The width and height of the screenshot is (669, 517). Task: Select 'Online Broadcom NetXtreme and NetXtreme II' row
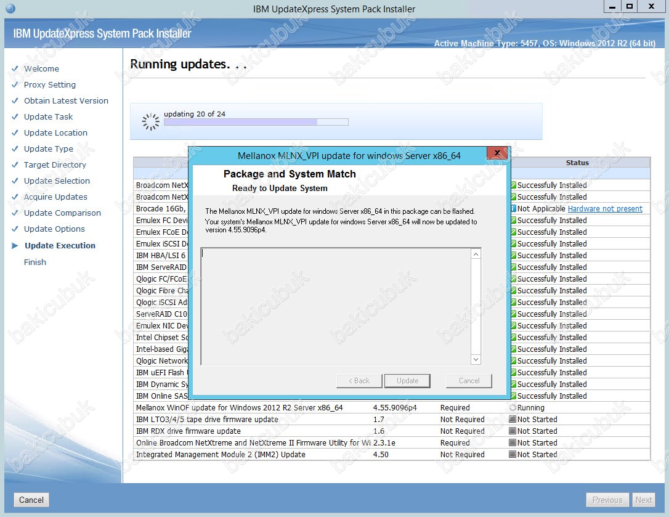pos(392,442)
